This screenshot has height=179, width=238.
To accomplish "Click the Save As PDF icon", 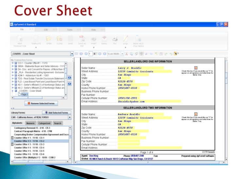I will 82,38.
